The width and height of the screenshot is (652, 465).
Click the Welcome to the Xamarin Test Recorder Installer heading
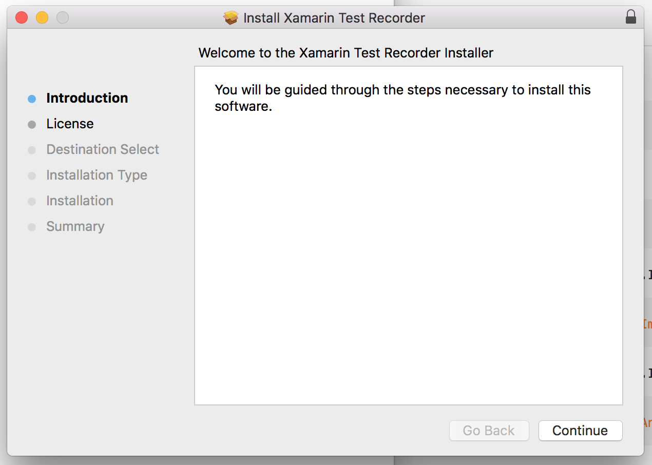346,53
